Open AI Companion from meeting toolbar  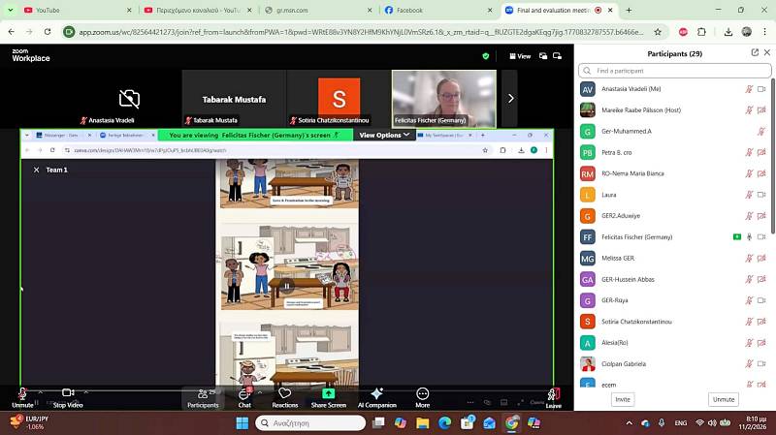[376, 395]
